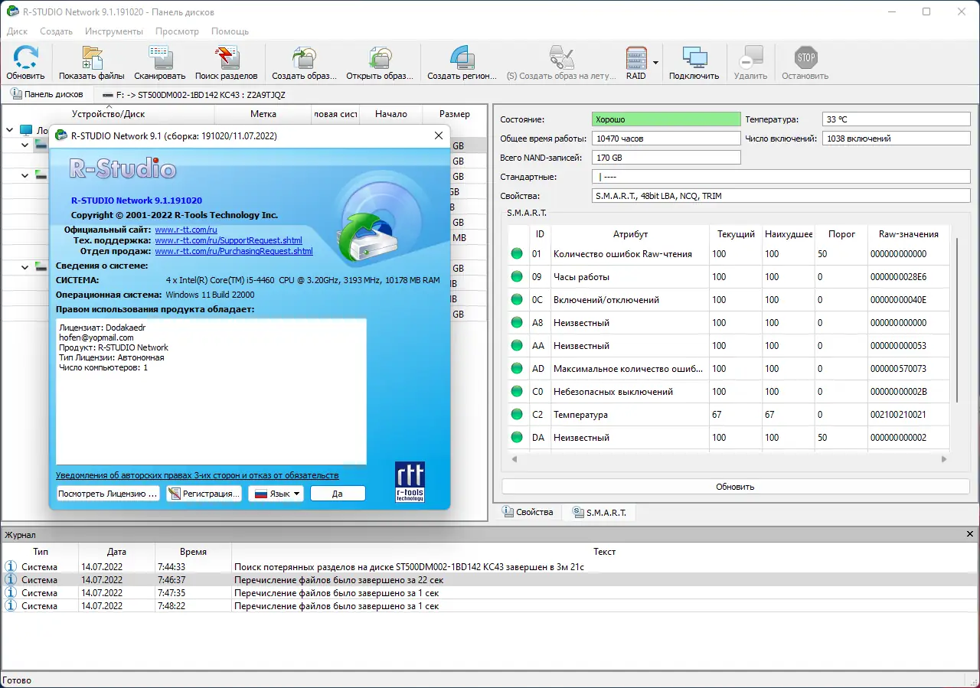Click the Температура field showing 33 °C
980x688 pixels.
896,119
